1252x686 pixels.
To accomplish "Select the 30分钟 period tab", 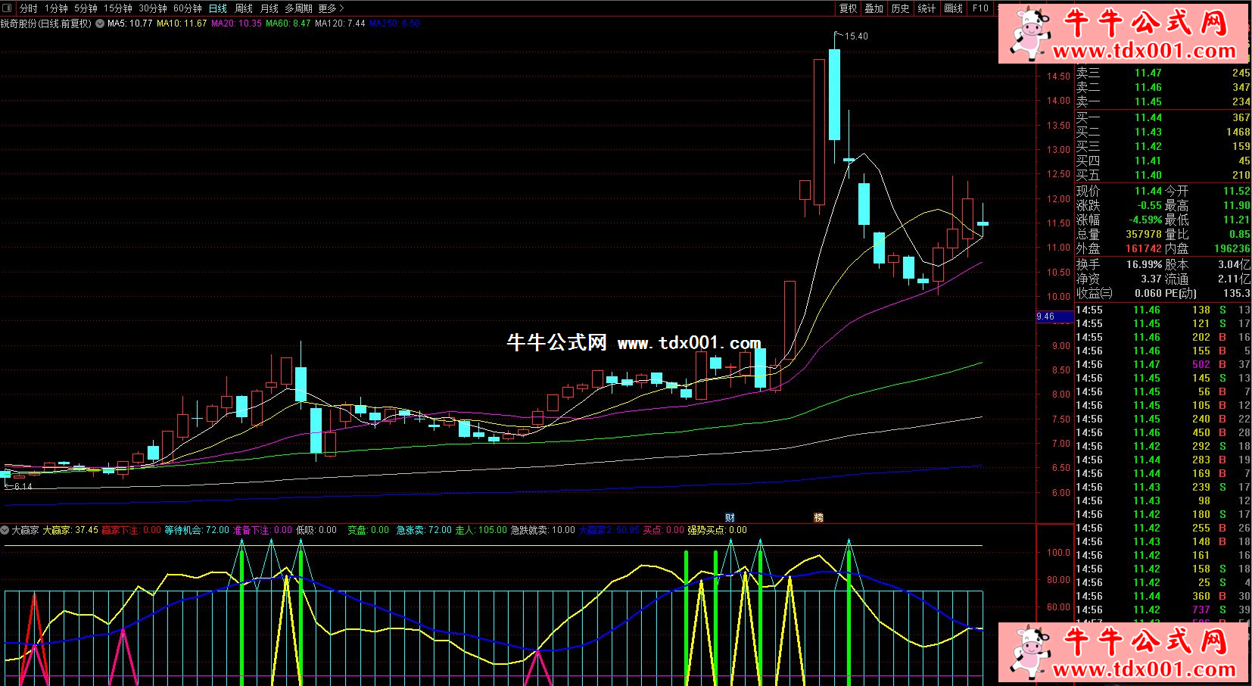I will click(153, 8).
